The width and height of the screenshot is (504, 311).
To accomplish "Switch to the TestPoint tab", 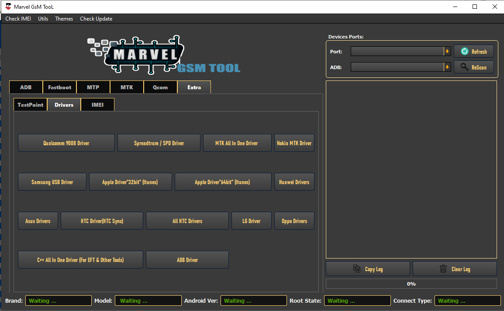I will [x=30, y=105].
